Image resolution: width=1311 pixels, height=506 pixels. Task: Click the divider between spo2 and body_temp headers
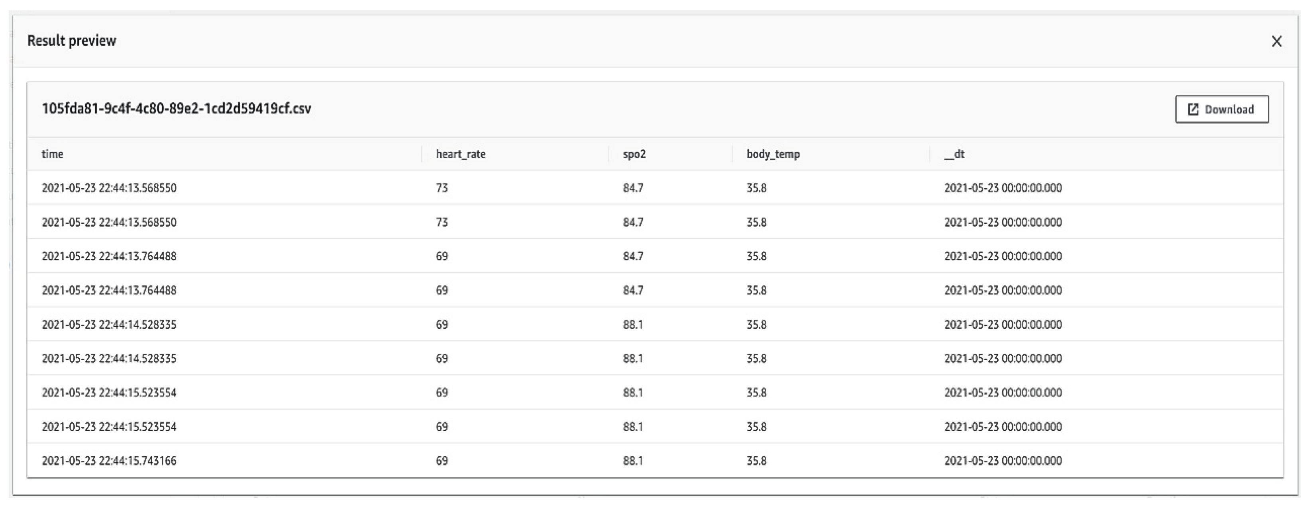pos(732,154)
